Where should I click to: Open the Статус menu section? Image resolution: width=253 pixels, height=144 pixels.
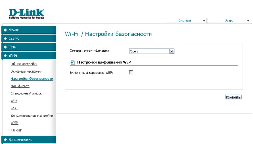[x=14, y=39]
